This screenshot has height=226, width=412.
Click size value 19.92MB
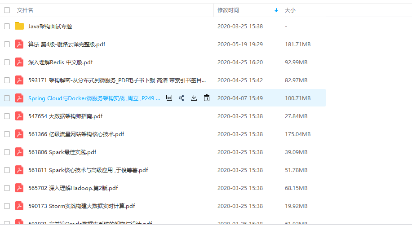click(296, 206)
